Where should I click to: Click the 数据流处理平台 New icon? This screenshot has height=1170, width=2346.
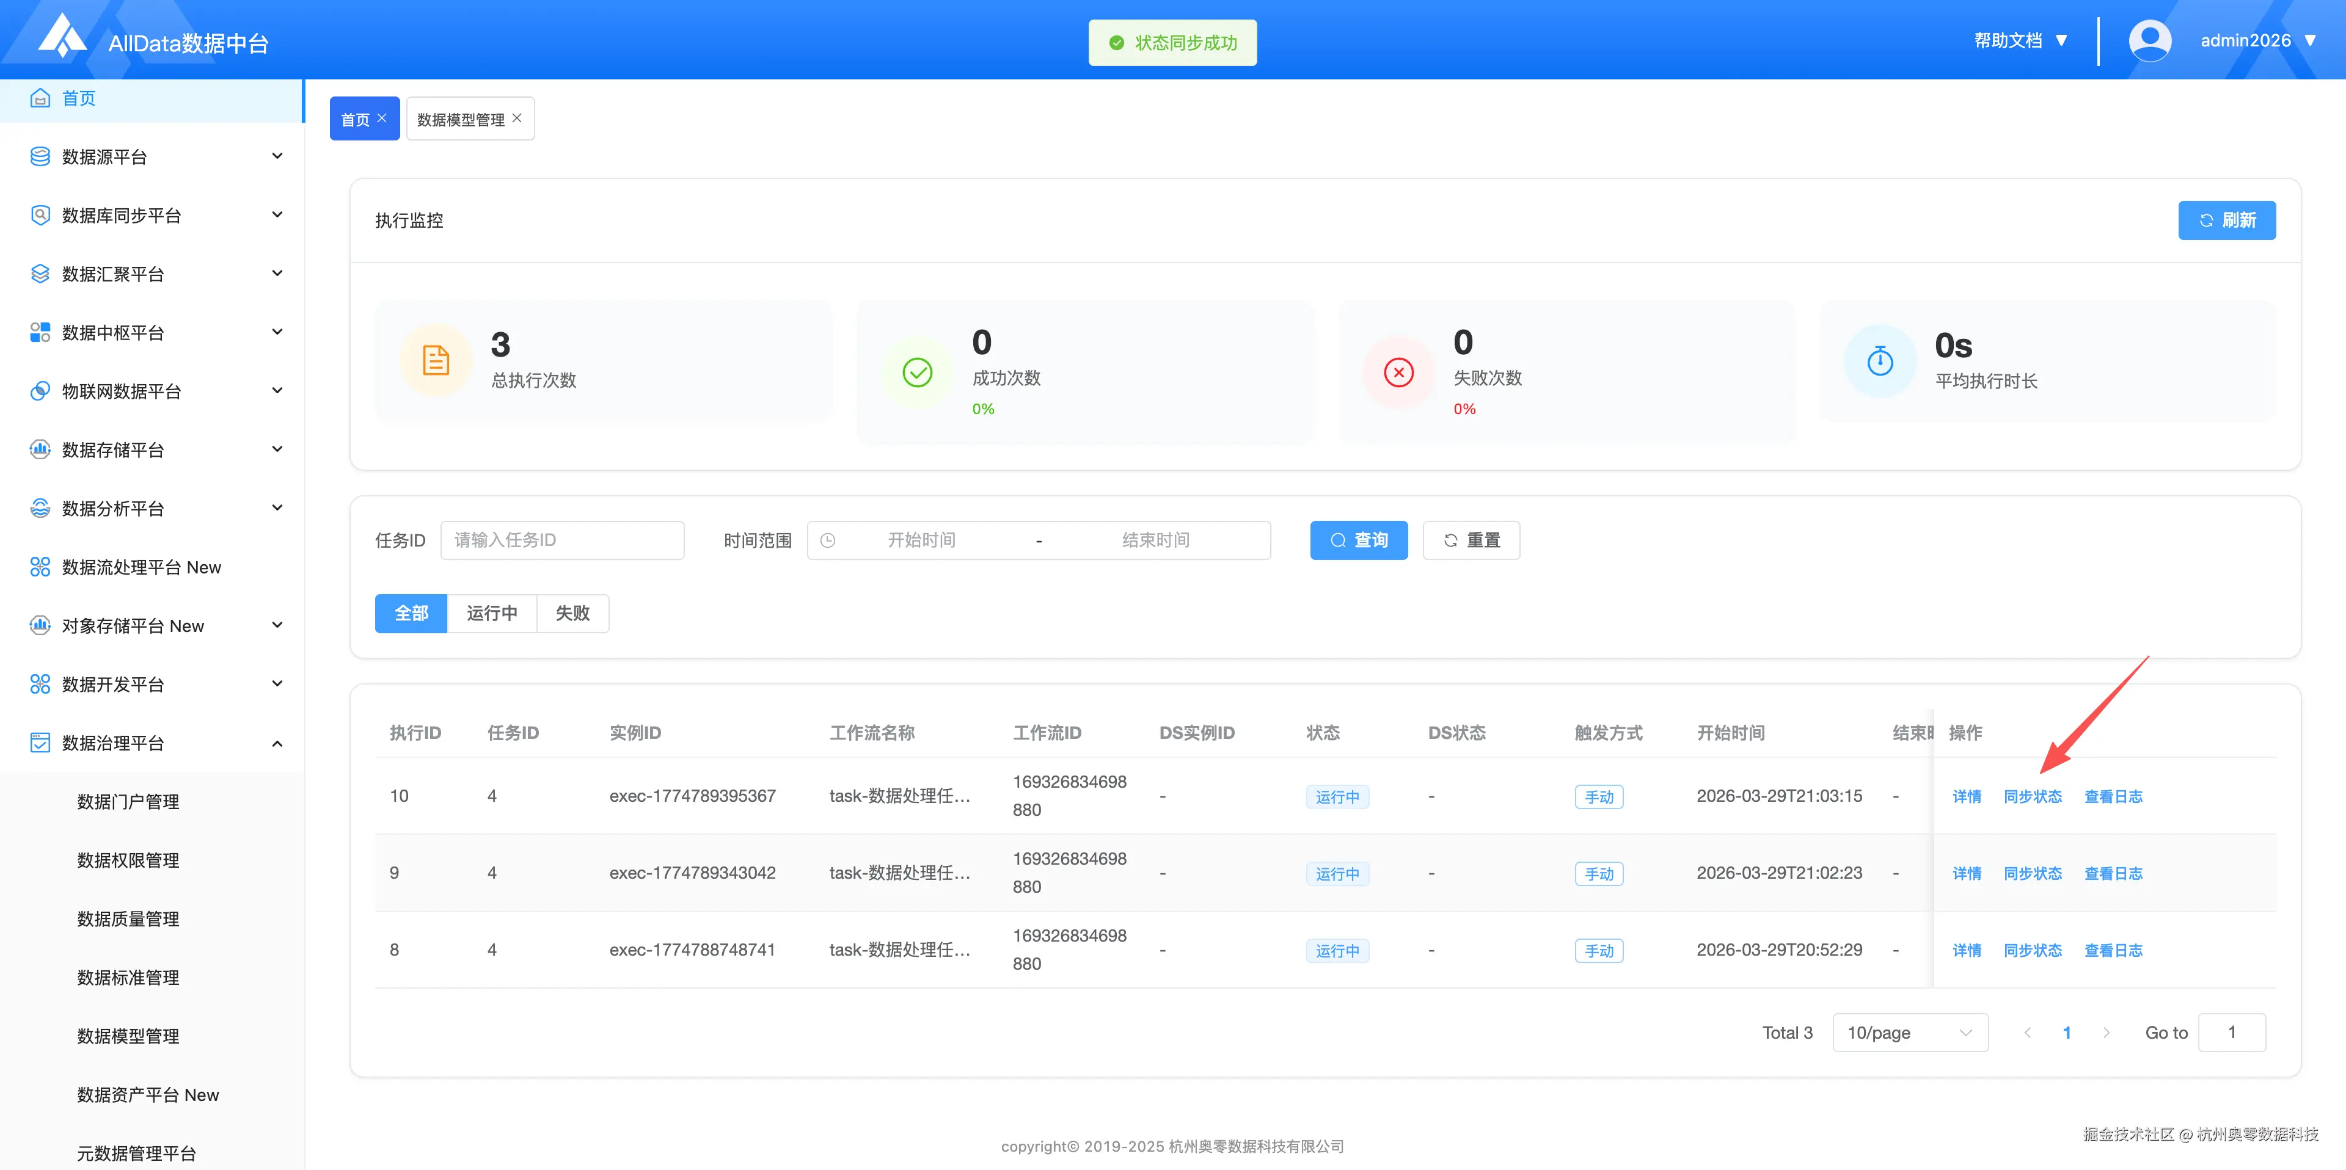[x=40, y=567]
